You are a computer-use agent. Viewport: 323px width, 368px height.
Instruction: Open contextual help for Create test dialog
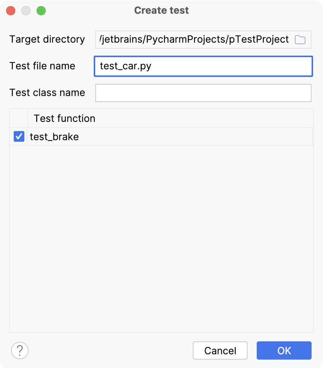19,350
